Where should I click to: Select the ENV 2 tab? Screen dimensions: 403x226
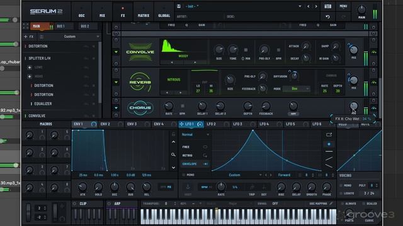coord(105,124)
